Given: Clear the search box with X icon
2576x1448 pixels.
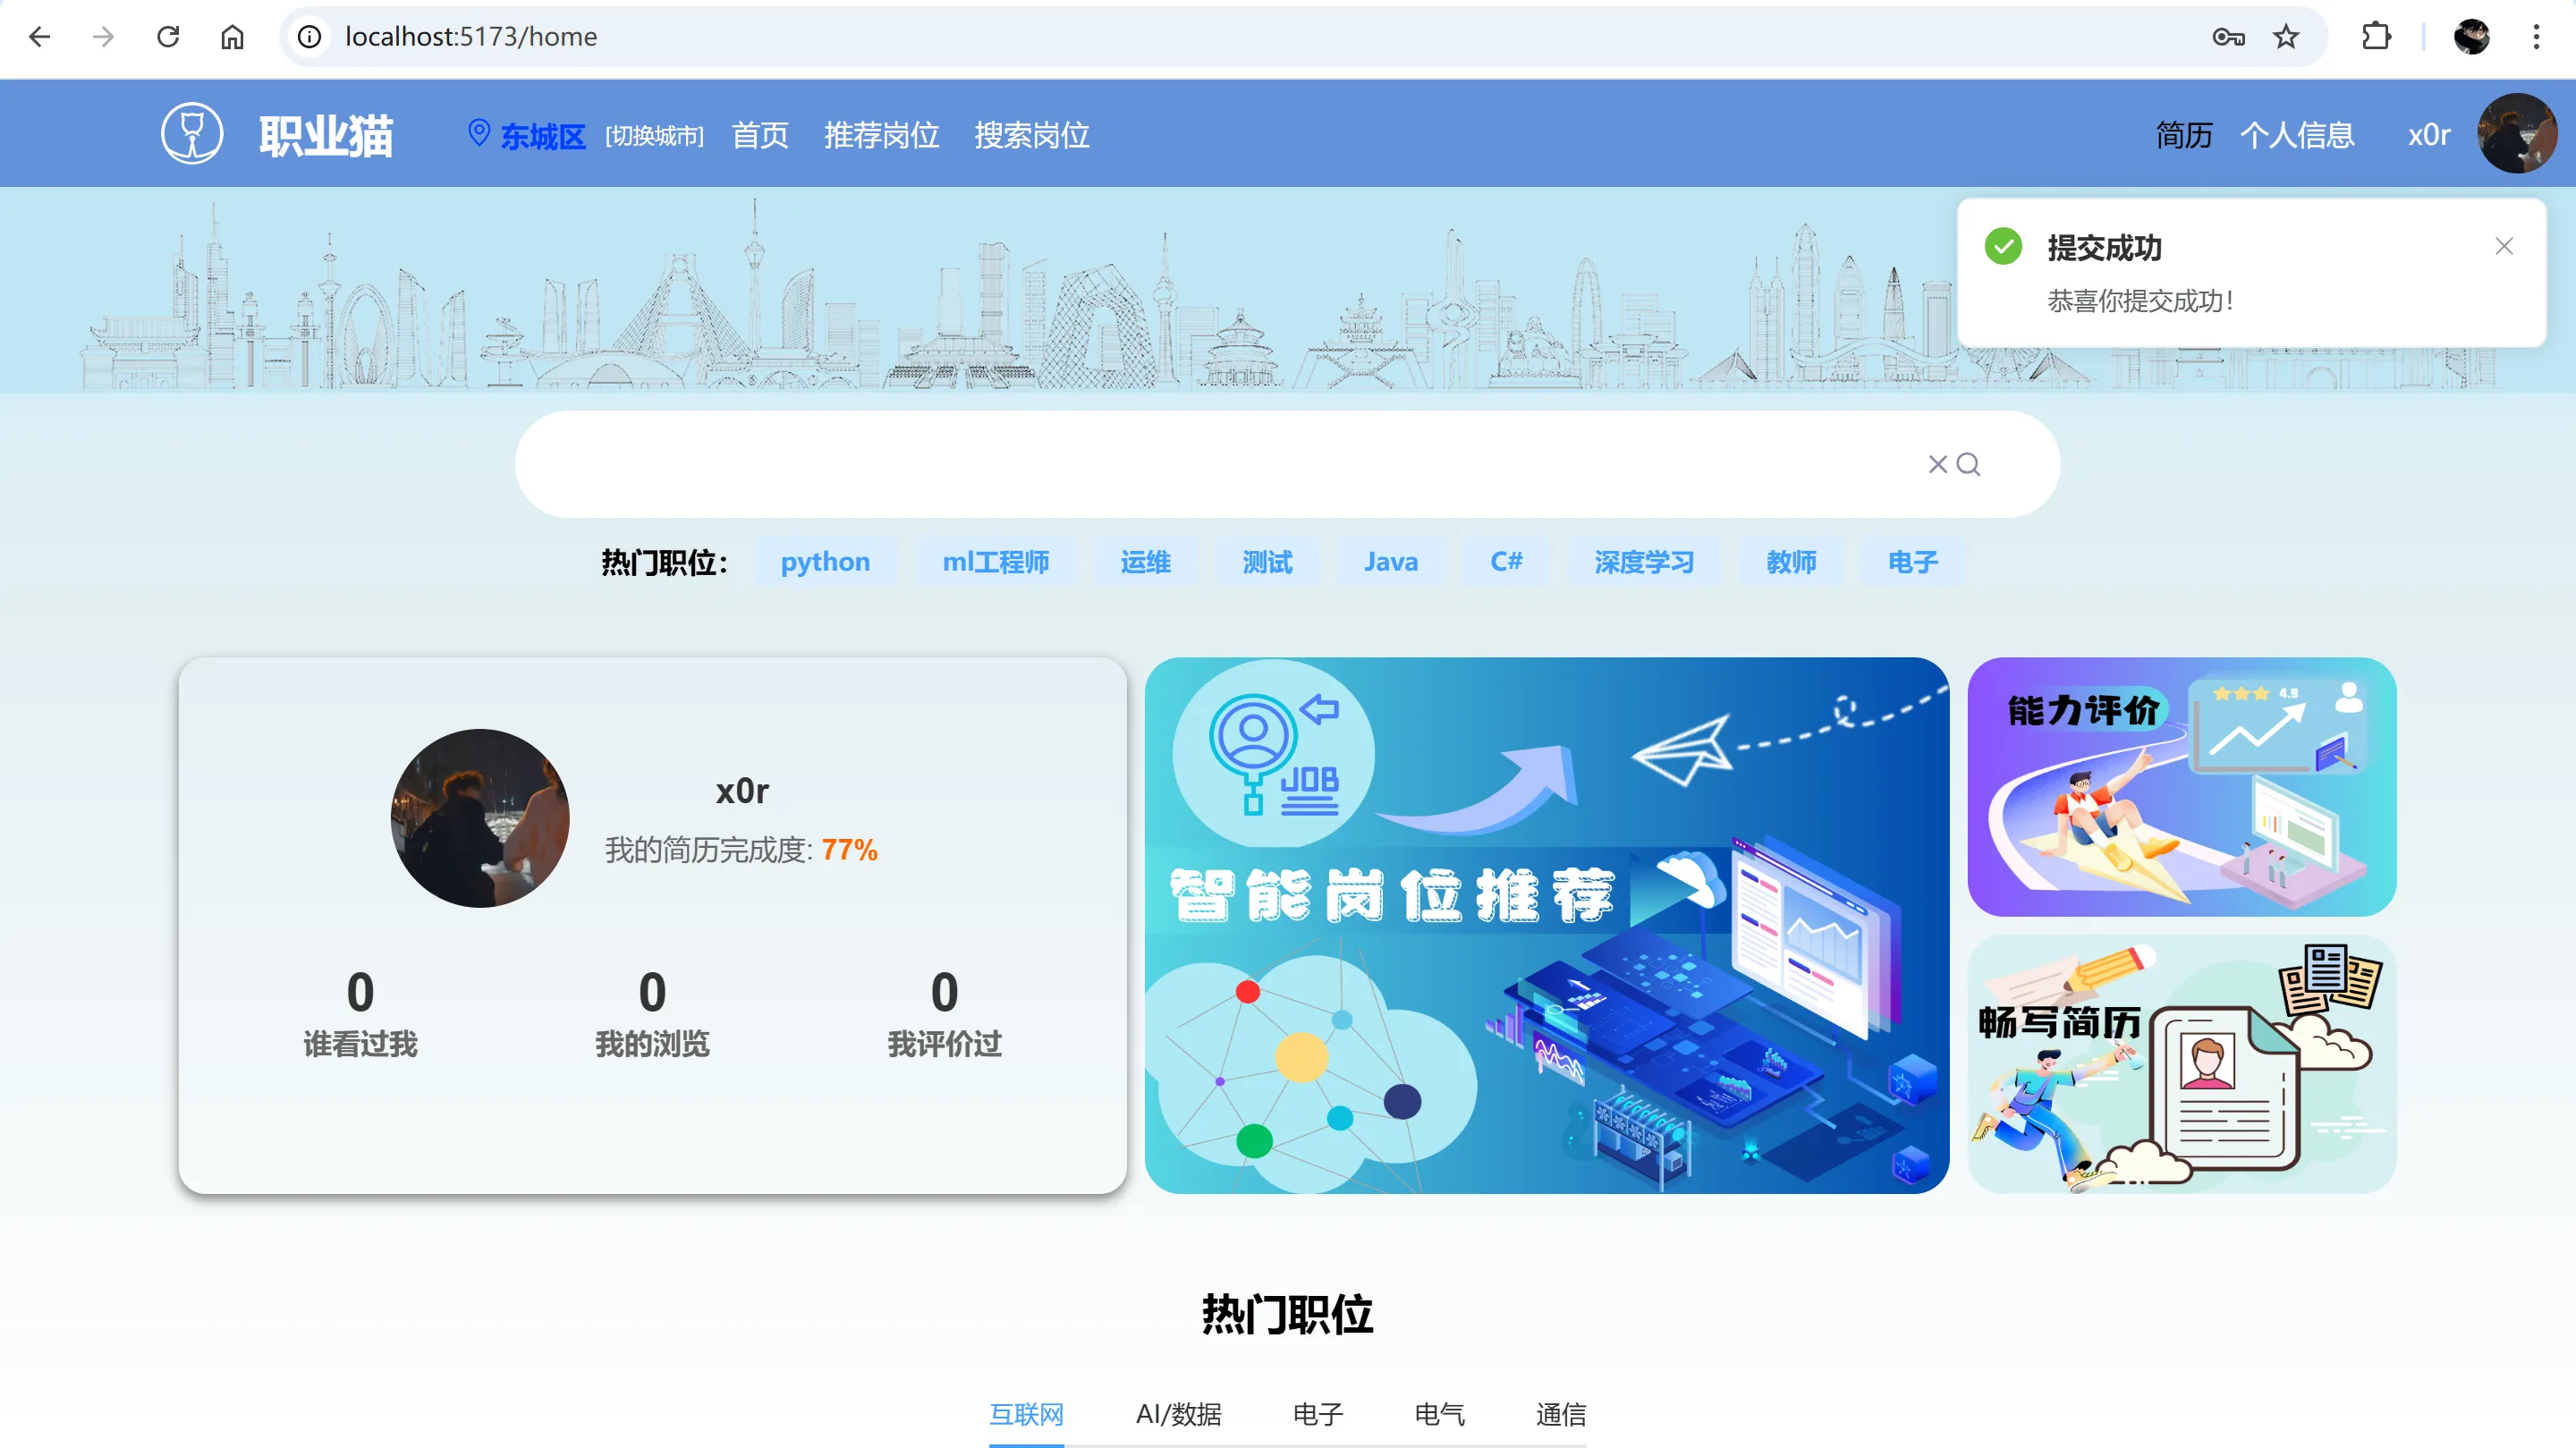Looking at the screenshot, I should (x=1937, y=464).
